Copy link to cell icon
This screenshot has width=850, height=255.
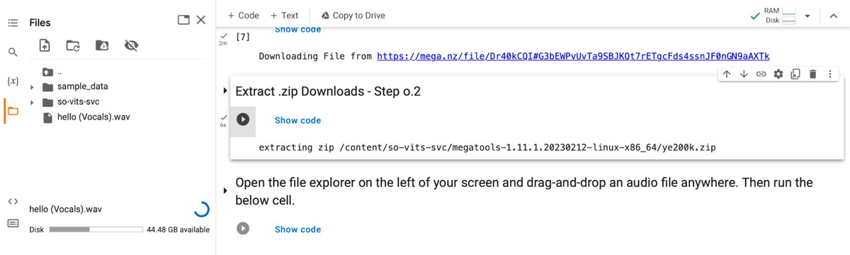pyautogui.click(x=761, y=74)
